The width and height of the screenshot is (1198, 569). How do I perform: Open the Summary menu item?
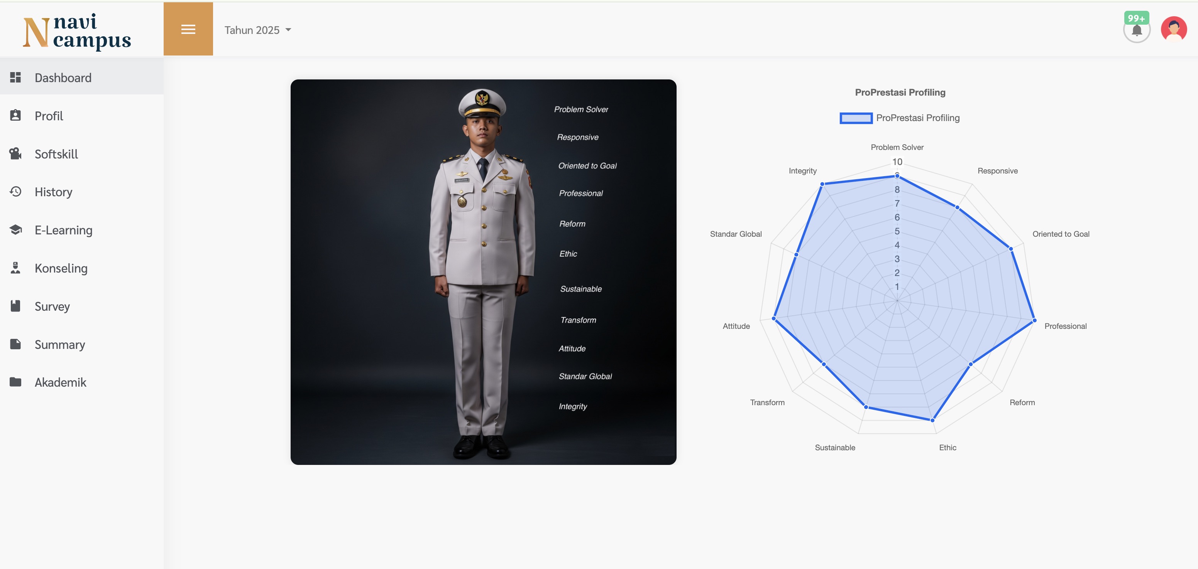coord(82,344)
